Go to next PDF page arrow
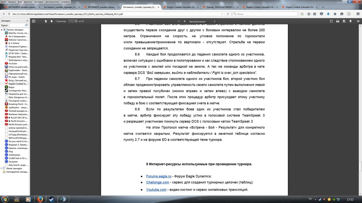The height and width of the screenshot is (203, 362). [51, 21]
